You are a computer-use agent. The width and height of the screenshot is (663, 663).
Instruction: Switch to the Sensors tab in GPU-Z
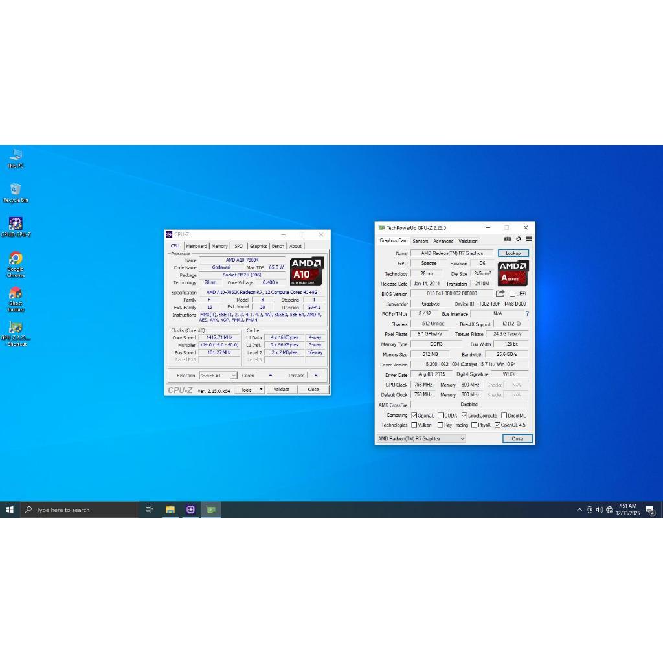pyautogui.click(x=420, y=241)
